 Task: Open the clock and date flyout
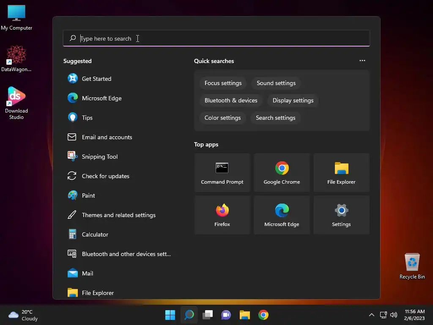click(414, 315)
